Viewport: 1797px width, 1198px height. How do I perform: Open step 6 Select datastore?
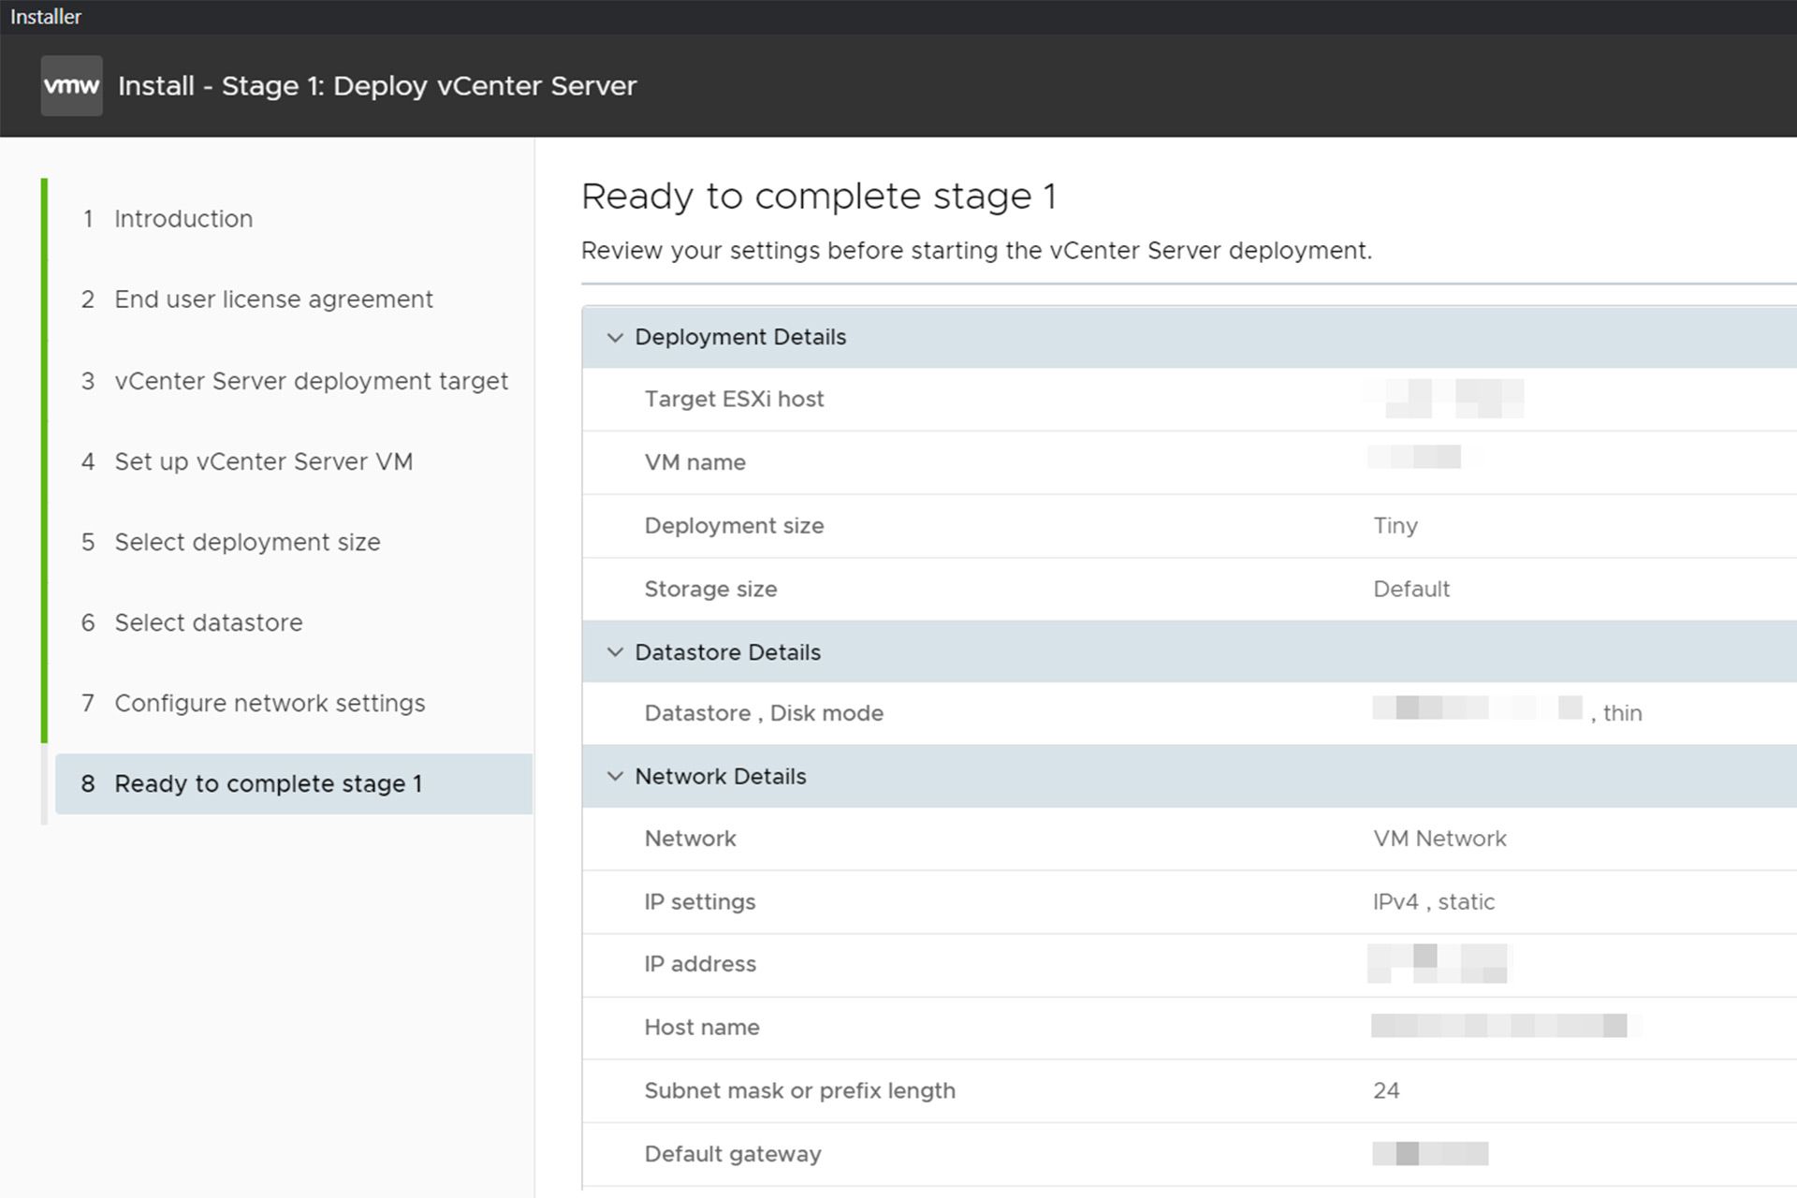(192, 622)
